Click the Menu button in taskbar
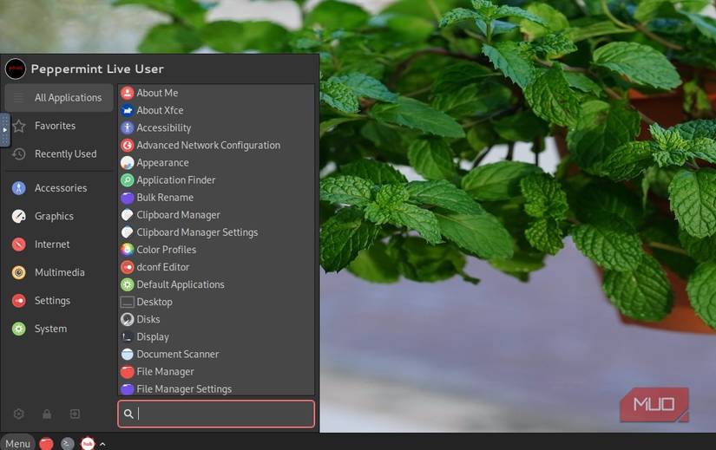Image resolution: width=716 pixels, height=450 pixels. [x=17, y=443]
